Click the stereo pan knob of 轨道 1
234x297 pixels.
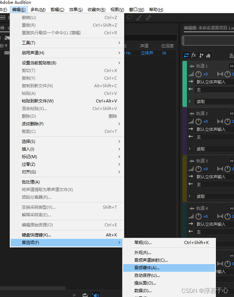pyautogui.click(x=227, y=74)
